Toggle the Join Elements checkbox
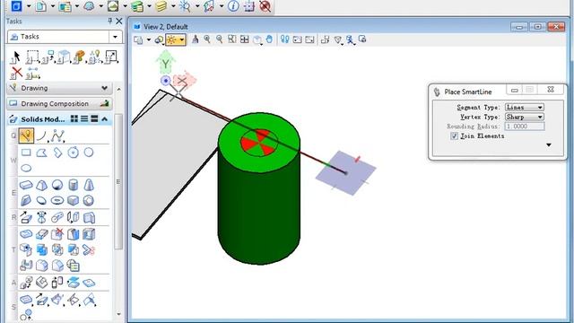Image resolution: width=574 pixels, height=323 pixels. pyautogui.click(x=455, y=135)
